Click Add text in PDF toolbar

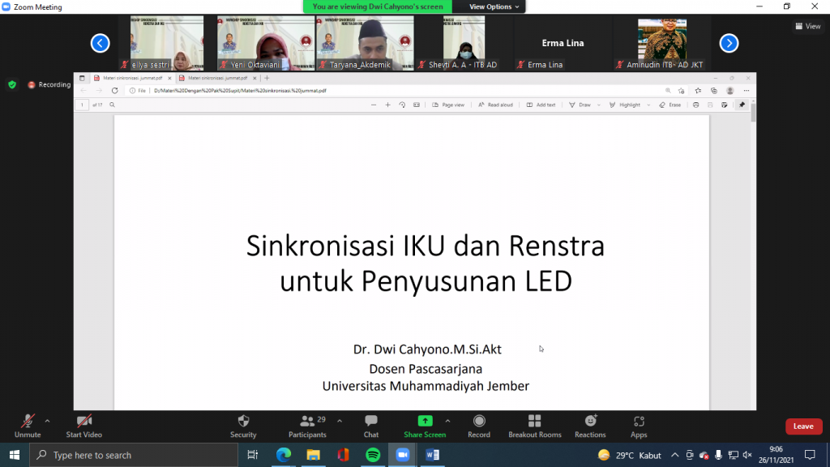[541, 105]
